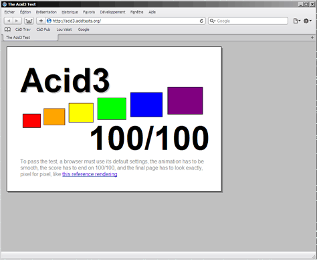Go back with the left arrow button
The width and height of the screenshot is (317, 260).
(x=9, y=21)
